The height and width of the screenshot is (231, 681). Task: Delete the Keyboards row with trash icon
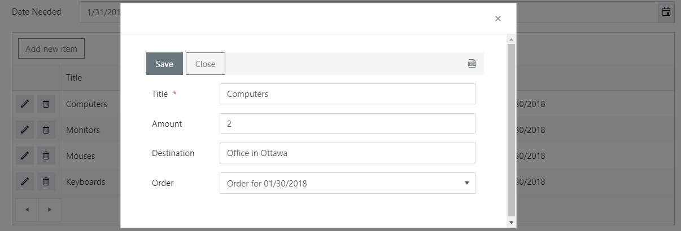(x=46, y=181)
